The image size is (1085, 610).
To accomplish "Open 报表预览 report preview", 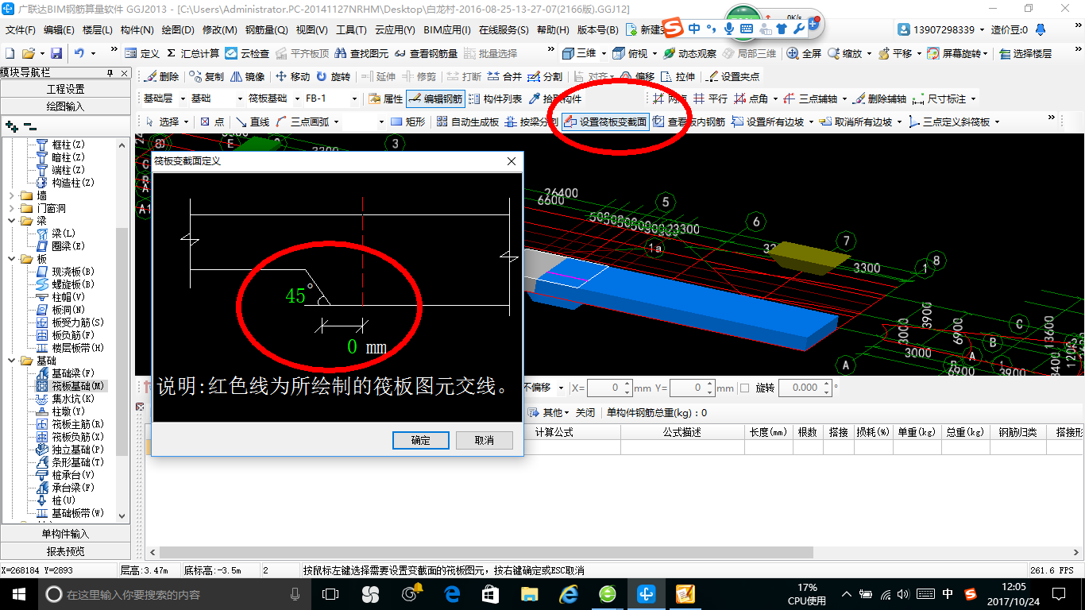I will (x=65, y=551).
